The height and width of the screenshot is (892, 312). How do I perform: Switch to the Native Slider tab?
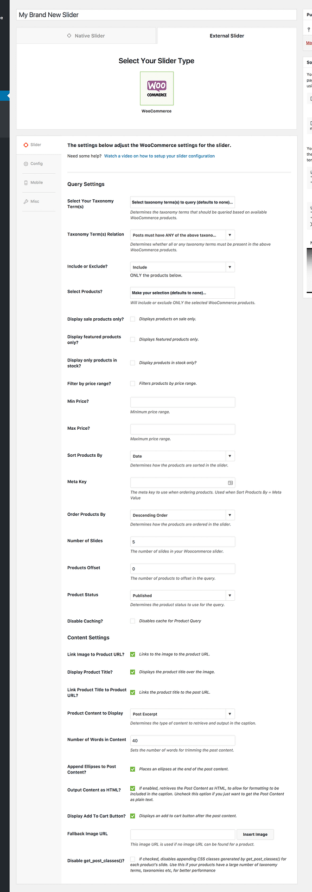coord(86,36)
